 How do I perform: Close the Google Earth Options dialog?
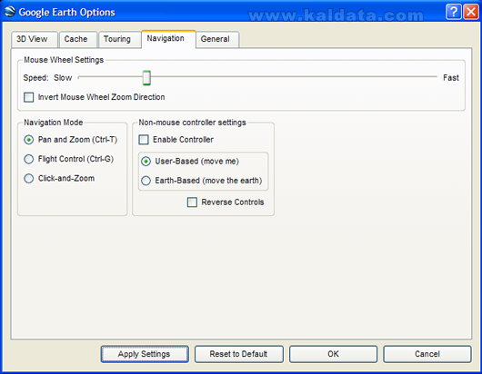click(470, 12)
